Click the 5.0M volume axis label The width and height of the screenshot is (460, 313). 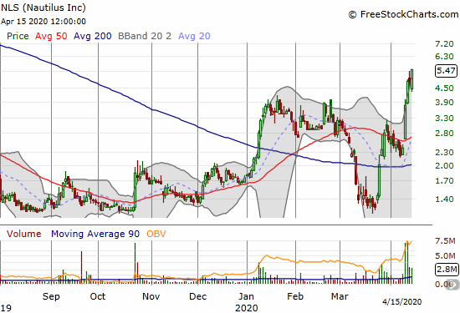[445, 256]
